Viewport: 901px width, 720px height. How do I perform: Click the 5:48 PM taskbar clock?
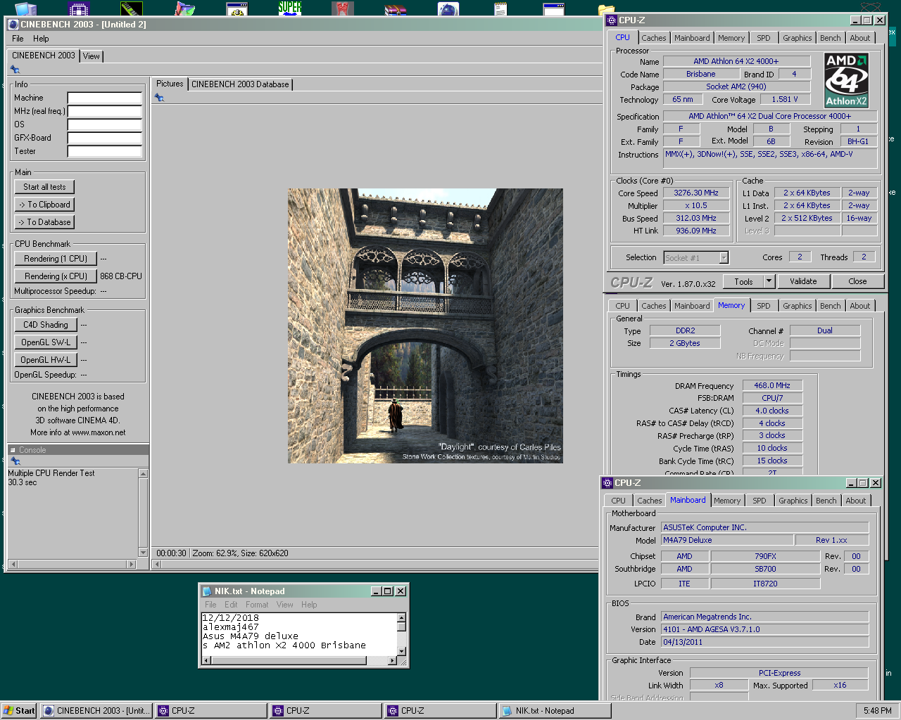coord(877,711)
